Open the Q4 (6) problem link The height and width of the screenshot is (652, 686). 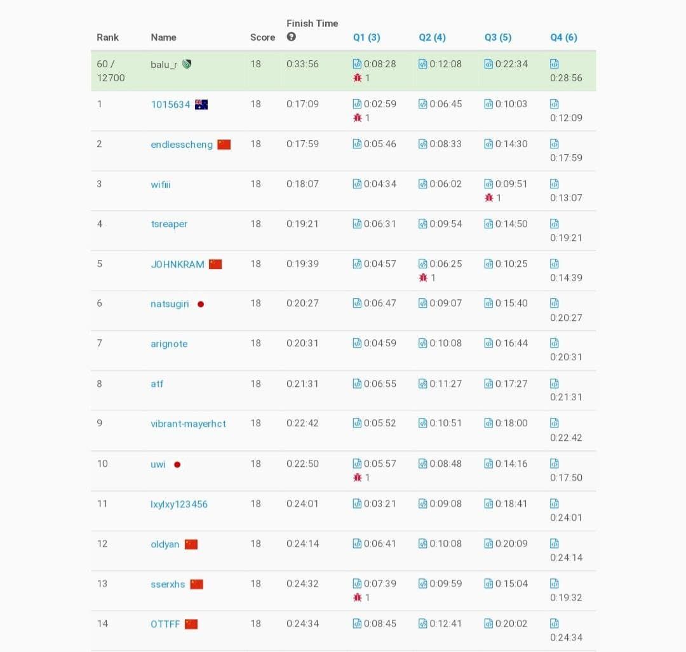click(563, 37)
